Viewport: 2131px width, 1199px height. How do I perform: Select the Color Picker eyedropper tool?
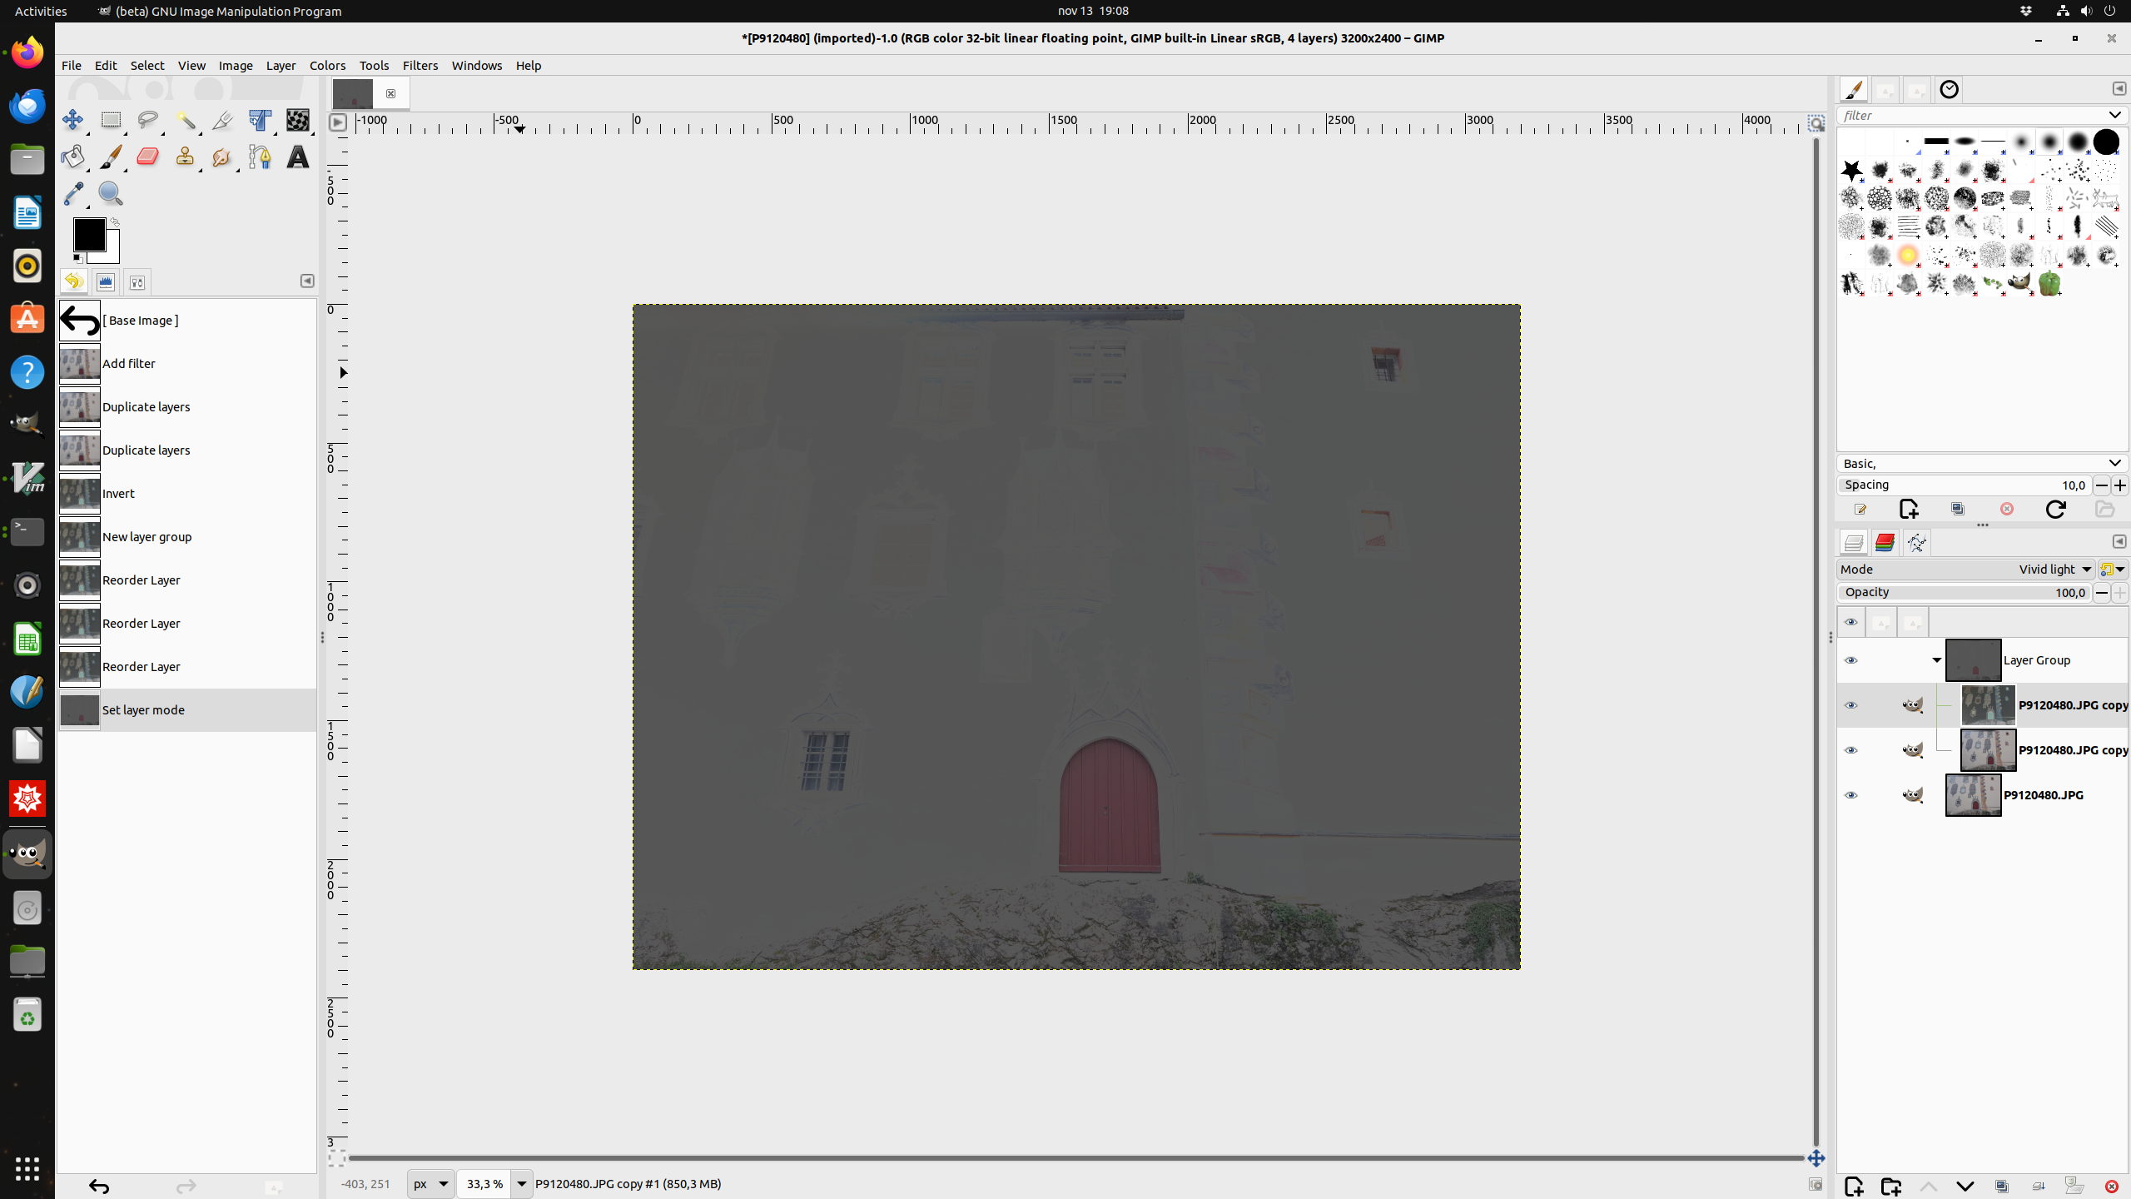pos(73,194)
